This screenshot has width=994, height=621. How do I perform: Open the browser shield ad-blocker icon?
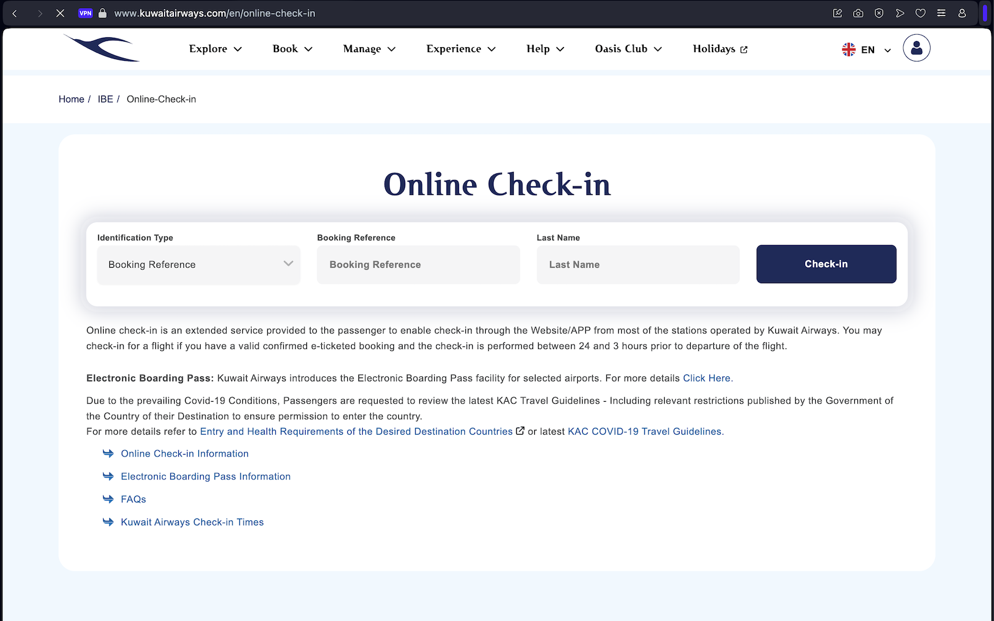click(879, 13)
